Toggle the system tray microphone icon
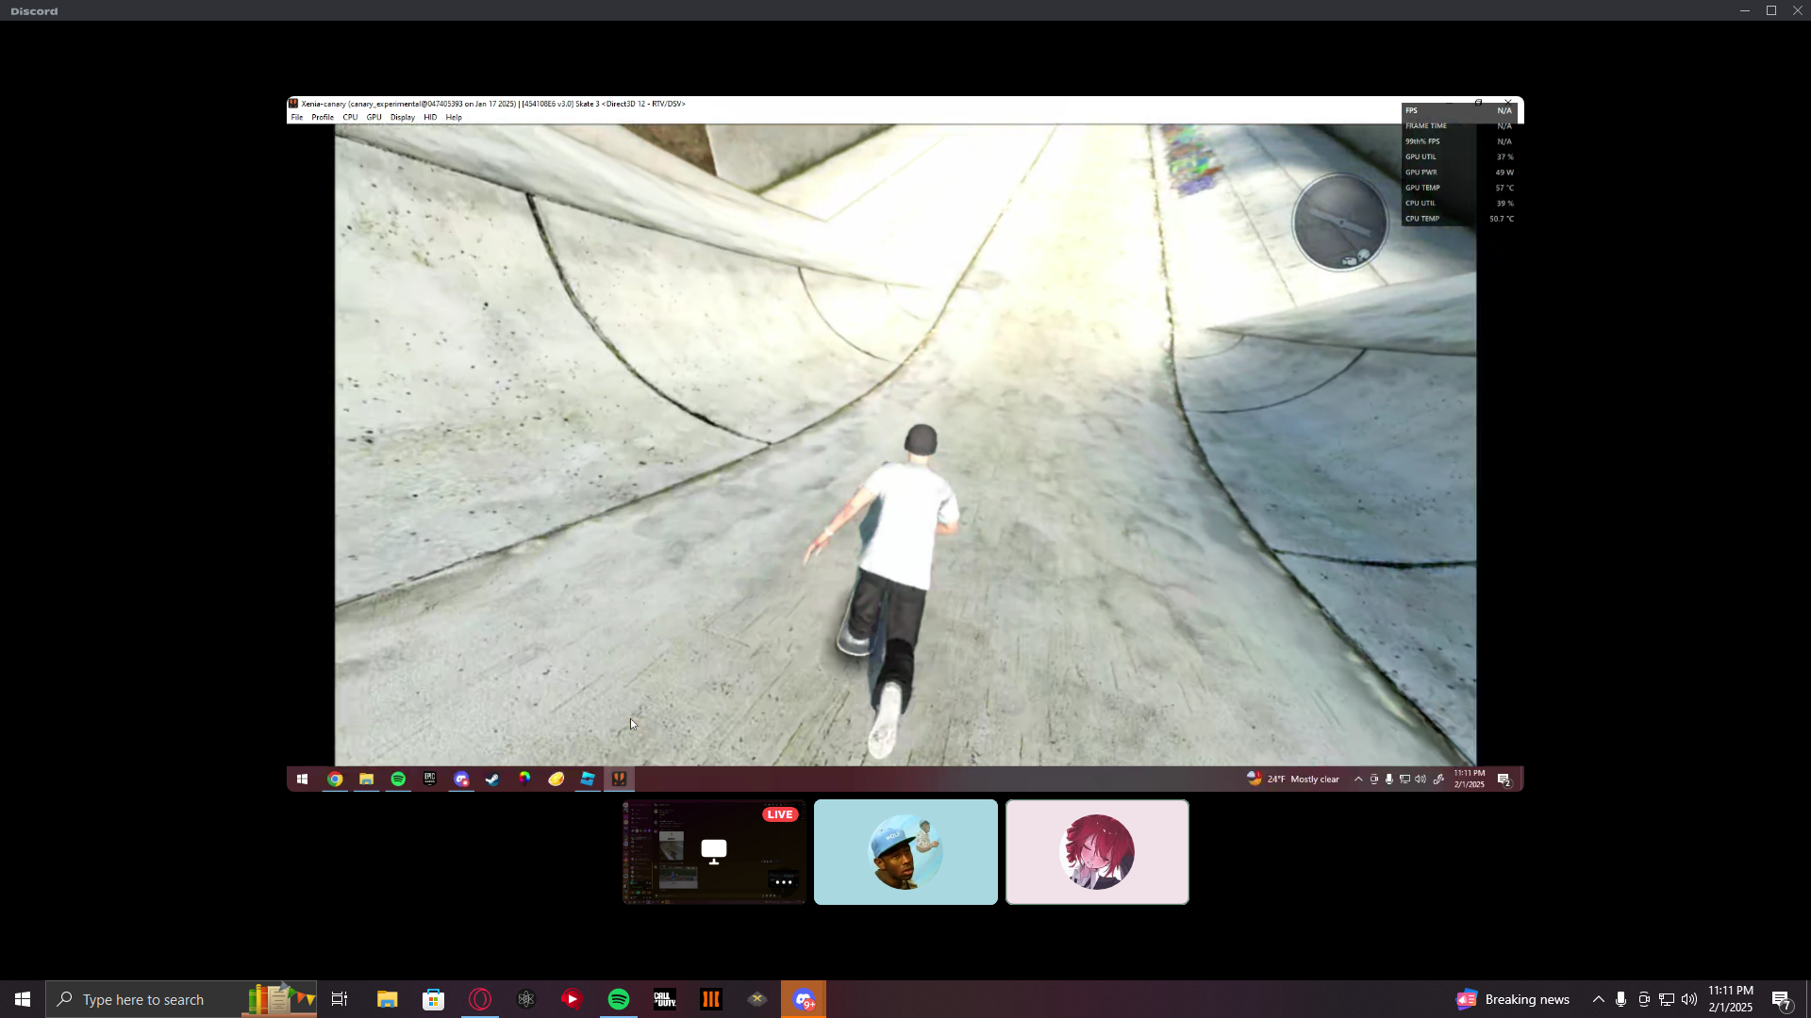Screen dimensions: 1811x1018 [x=1620, y=999]
